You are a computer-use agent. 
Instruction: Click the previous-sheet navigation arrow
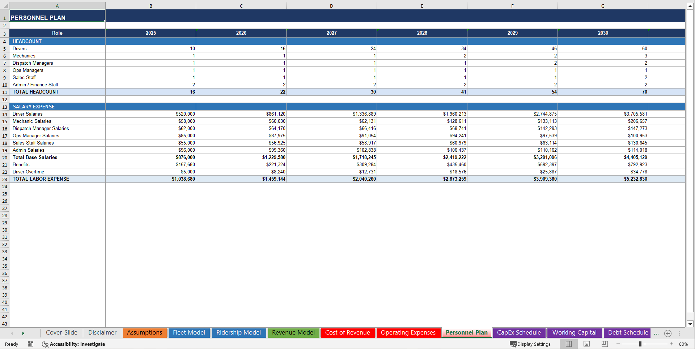point(12,333)
